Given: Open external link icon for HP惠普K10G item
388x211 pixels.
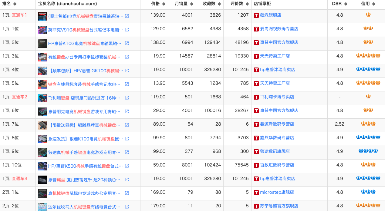Looking at the screenshot, I should [127, 43].
